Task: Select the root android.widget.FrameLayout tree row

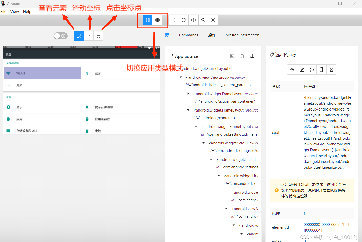Action: click(x=204, y=69)
